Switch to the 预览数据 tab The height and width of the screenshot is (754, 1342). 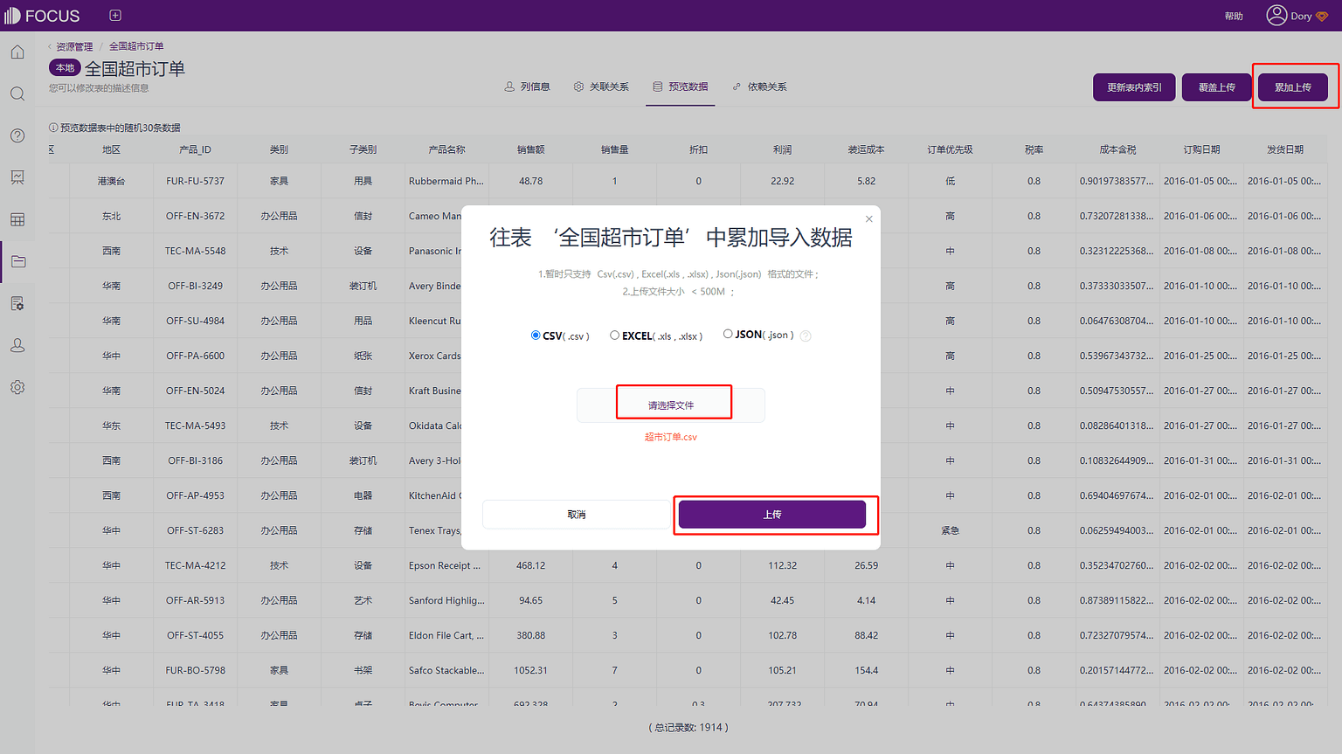tap(680, 86)
